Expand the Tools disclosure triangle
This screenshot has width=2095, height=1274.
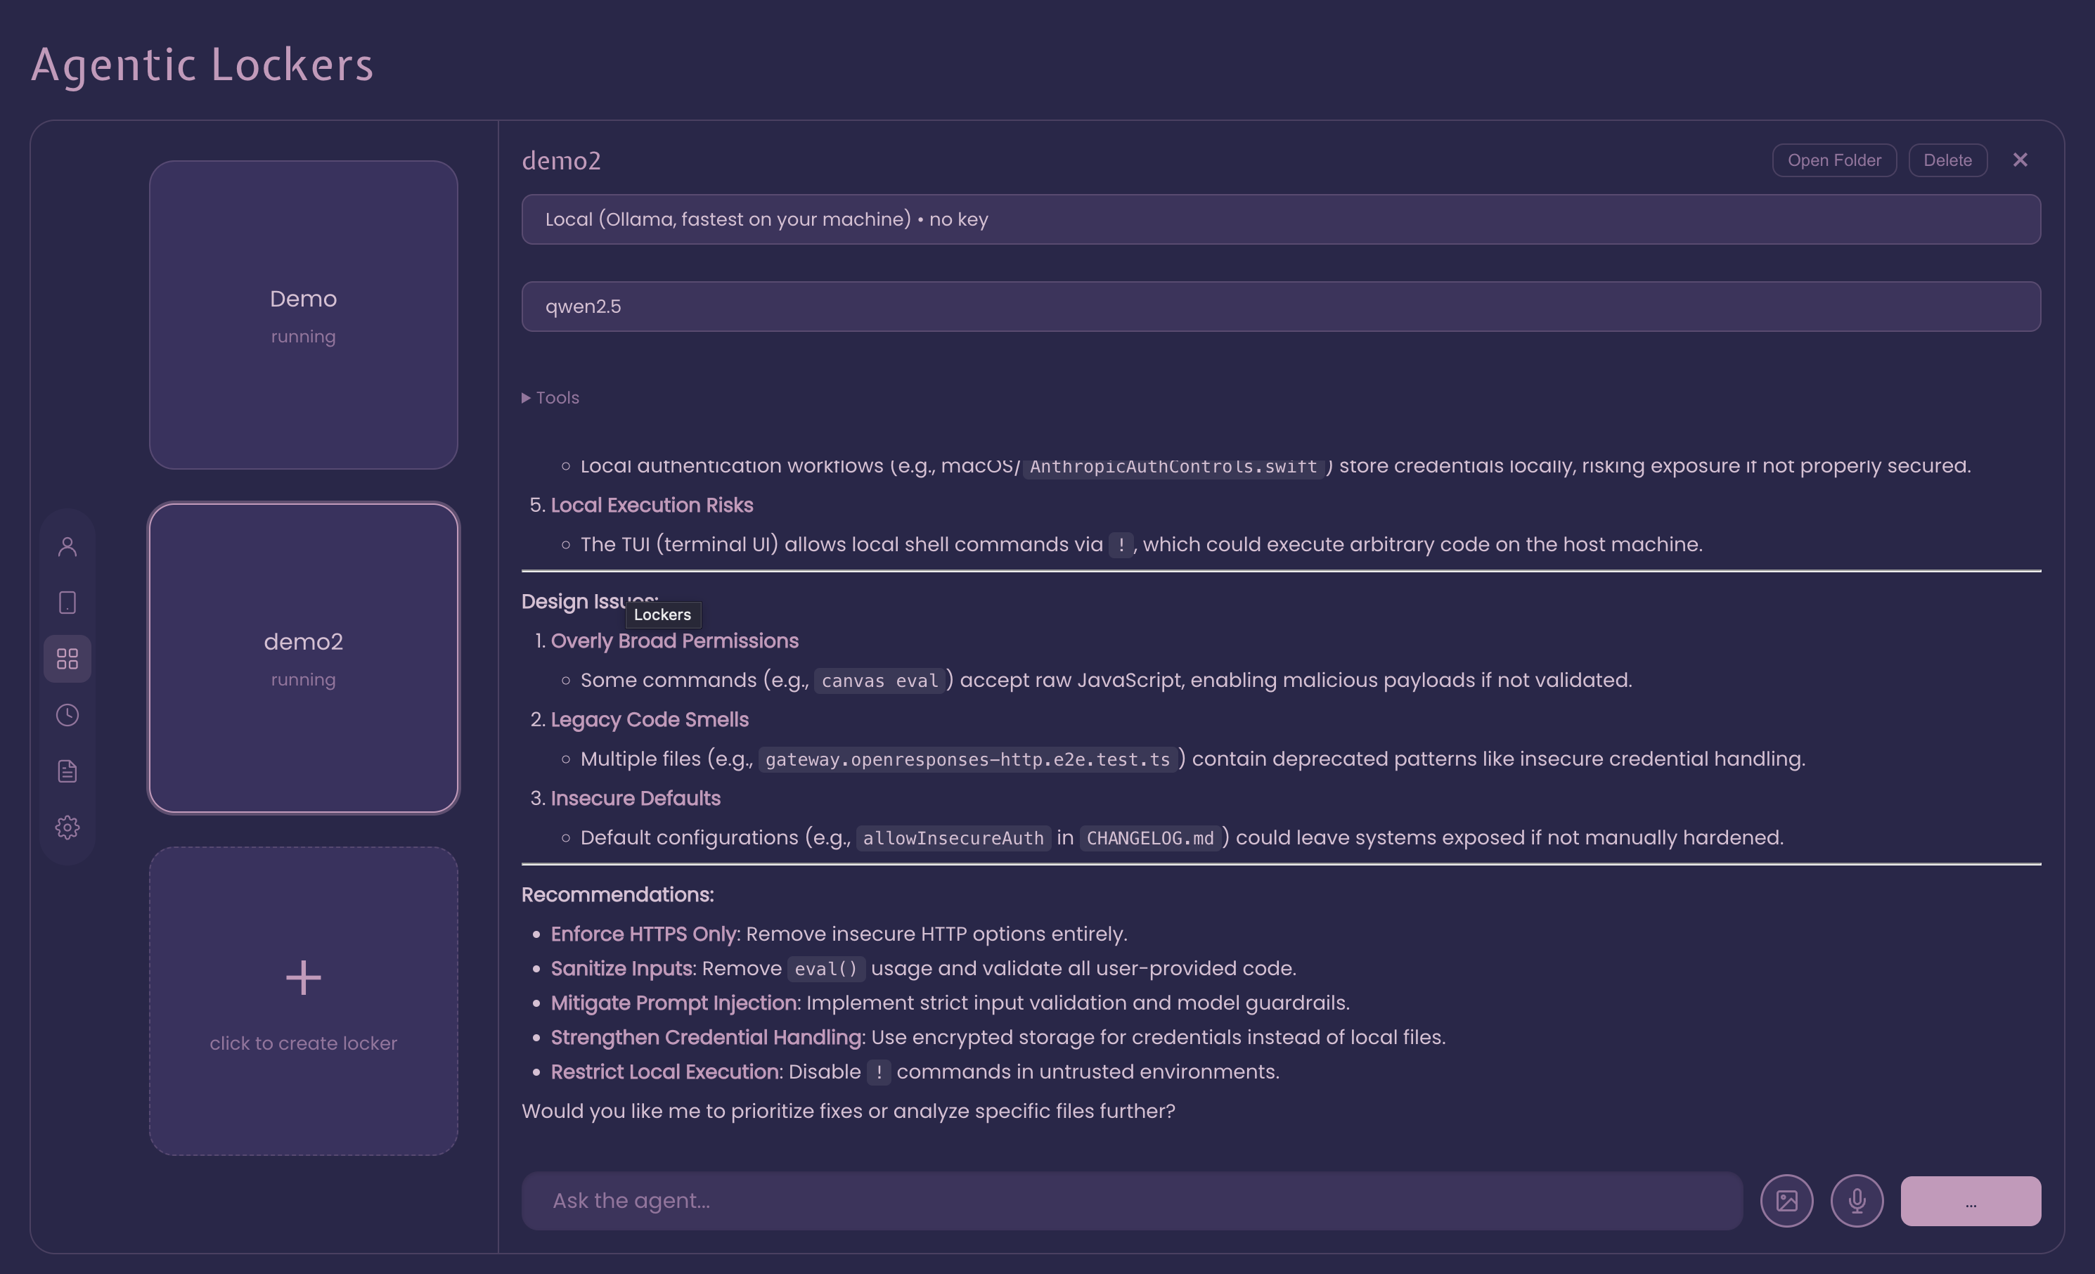tap(527, 398)
